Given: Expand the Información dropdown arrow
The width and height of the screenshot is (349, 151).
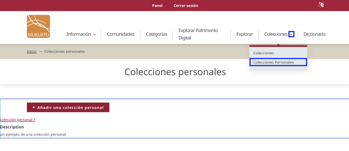Looking at the screenshot, I should (x=94, y=34).
